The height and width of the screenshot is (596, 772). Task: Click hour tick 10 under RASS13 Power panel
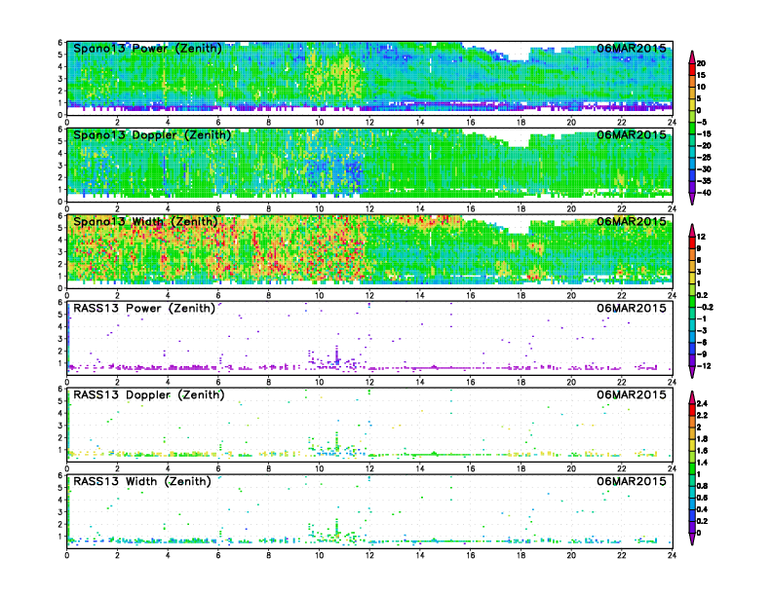coord(319,382)
